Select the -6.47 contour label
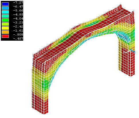The height and width of the screenshot is (118, 139). coord(18,7)
